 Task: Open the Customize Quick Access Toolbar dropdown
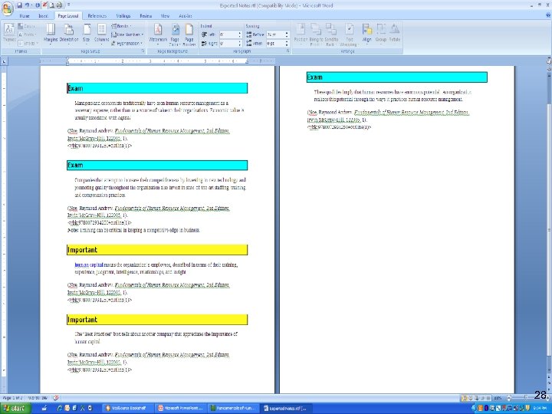[69, 5]
